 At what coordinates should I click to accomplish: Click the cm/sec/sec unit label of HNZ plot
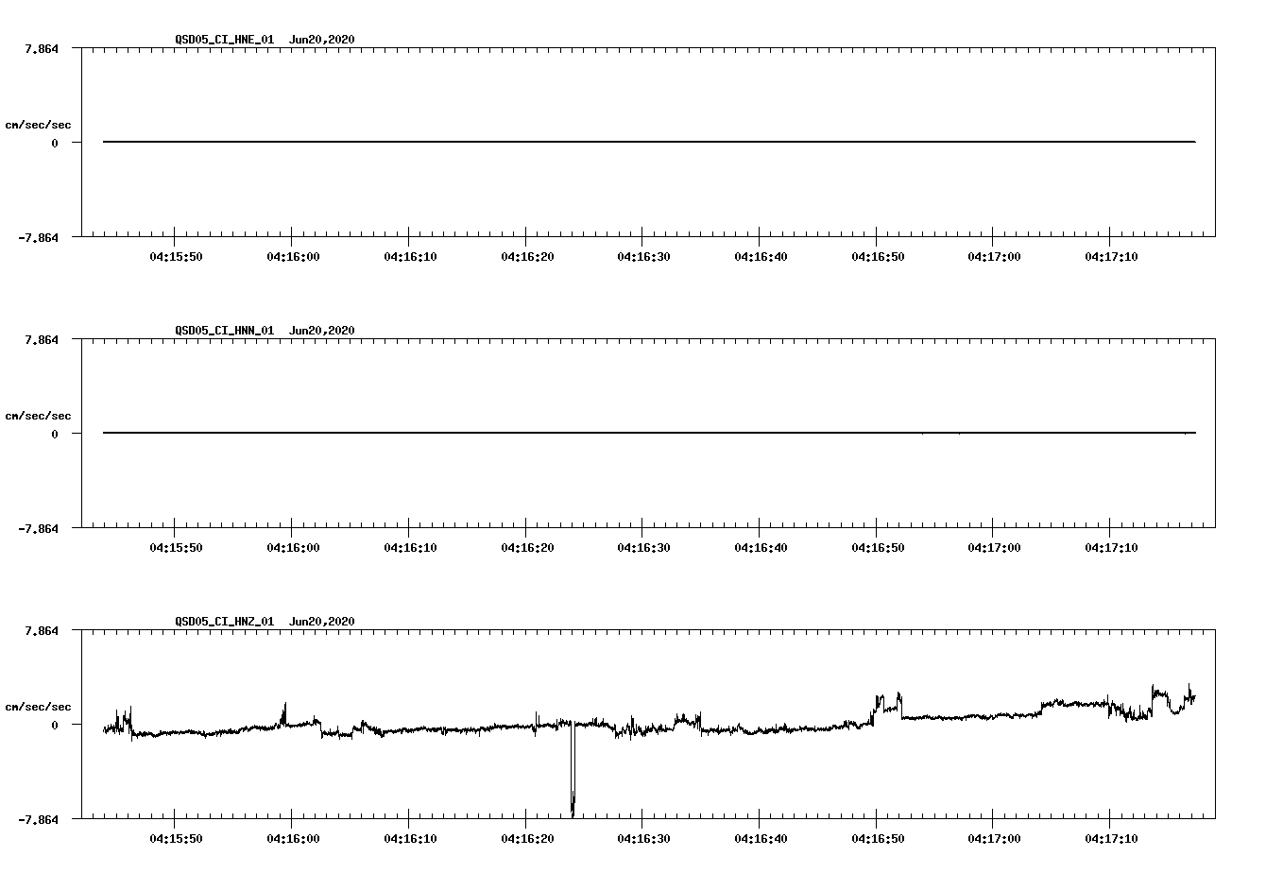(38, 707)
